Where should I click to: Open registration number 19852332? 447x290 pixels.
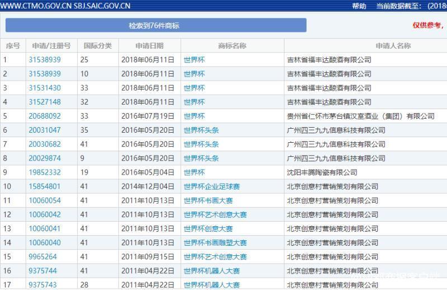tap(45, 172)
